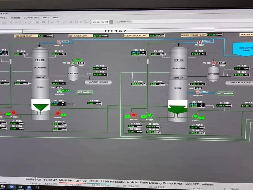Click FFE 01 level indicator funnel
The height and width of the screenshot is (190, 253).
[x=40, y=107]
